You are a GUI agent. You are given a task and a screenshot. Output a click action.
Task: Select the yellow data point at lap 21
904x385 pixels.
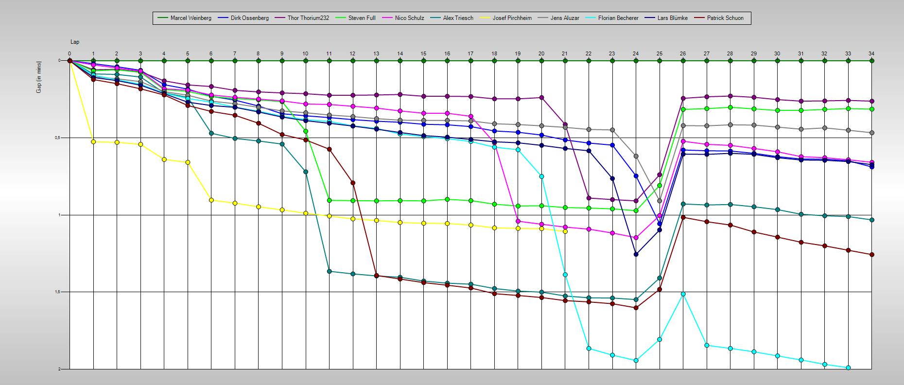pyautogui.click(x=565, y=231)
